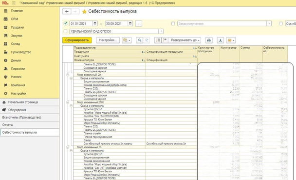
Task: Print the report with the printer icon
Action: point(209,40)
